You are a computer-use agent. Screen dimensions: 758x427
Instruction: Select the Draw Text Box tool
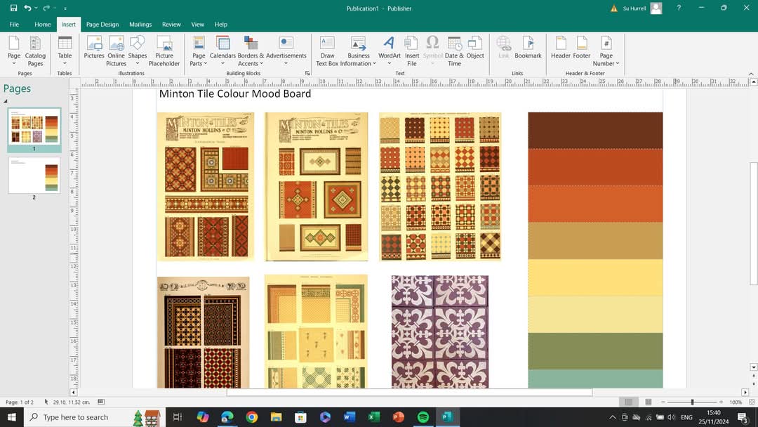pos(326,49)
